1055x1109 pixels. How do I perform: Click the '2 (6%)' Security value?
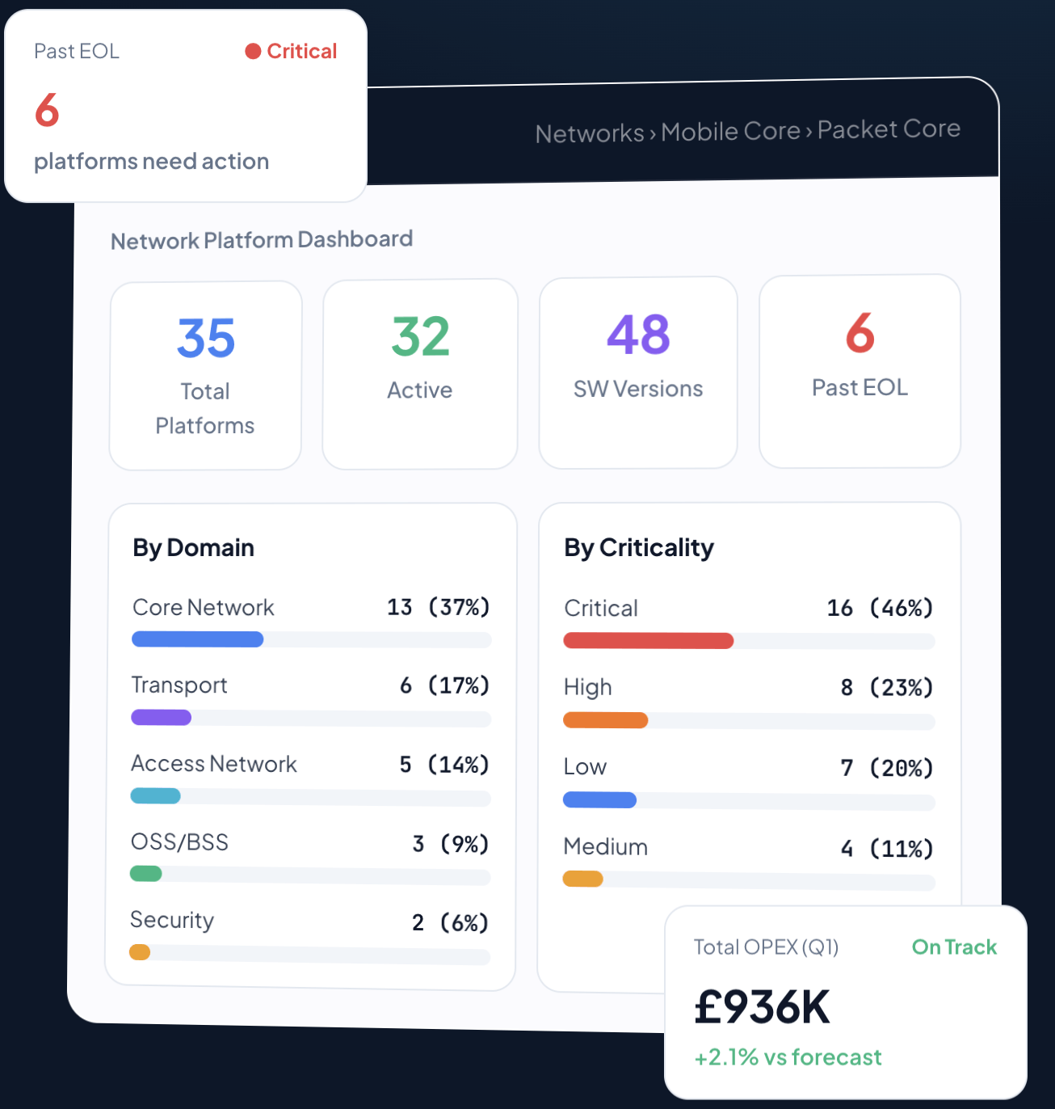tap(451, 922)
